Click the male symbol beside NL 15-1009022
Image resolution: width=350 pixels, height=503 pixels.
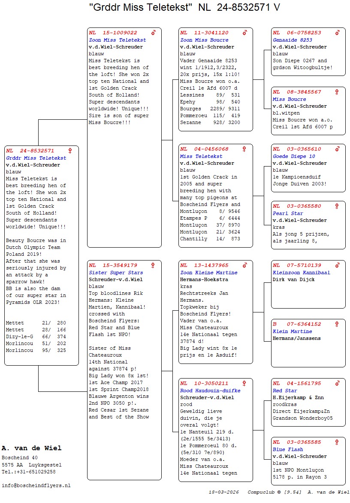pyautogui.click(x=154, y=33)
